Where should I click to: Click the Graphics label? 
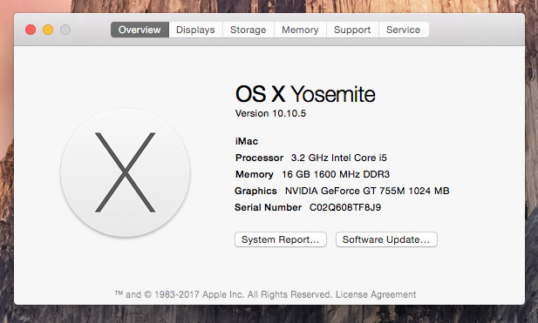[256, 191]
